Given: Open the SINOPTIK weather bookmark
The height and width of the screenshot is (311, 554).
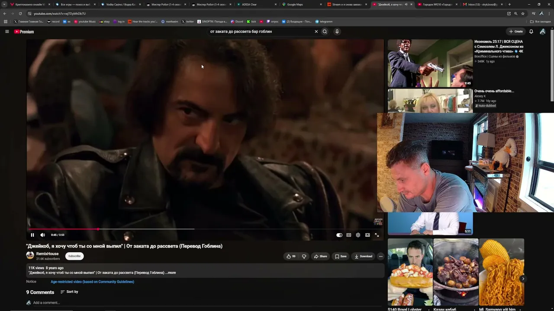Looking at the screenshot, I should pos(212,22).
